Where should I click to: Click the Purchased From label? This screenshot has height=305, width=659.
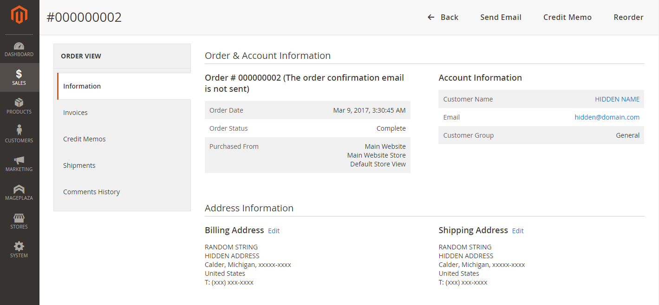click(x=234, y=146)
